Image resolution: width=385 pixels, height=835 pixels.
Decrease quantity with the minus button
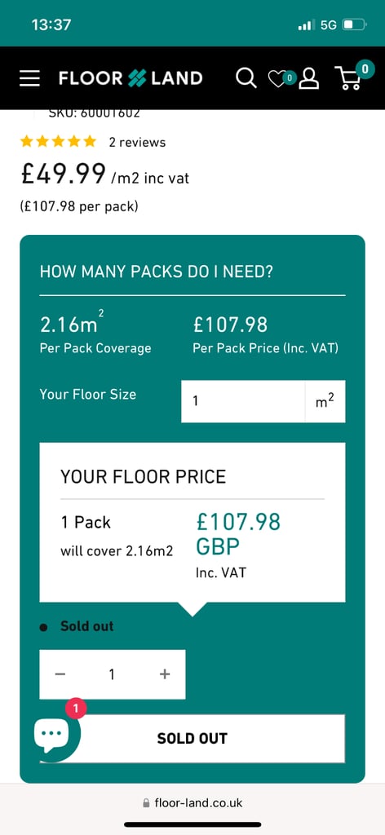60,674
